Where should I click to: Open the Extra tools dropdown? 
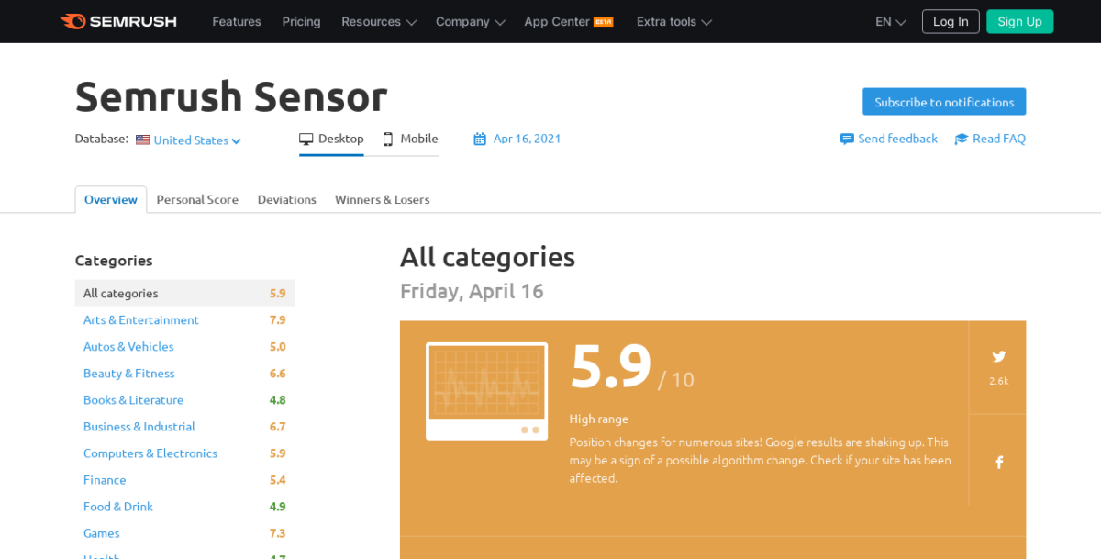(x=673, y=21)
